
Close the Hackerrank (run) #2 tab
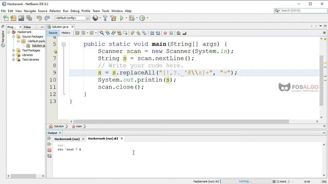click(x=121, y=139)
